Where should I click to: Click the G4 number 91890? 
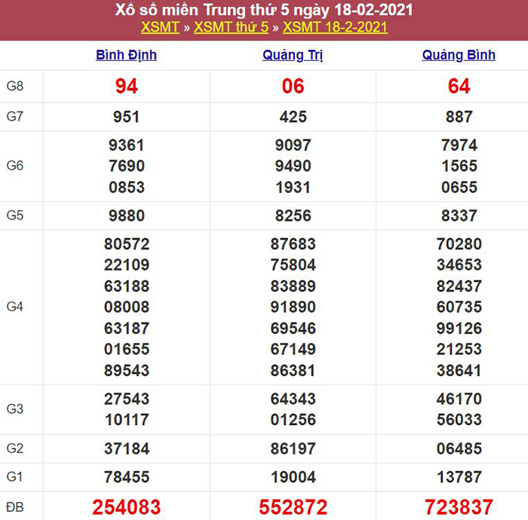click(x=293, y=307)
